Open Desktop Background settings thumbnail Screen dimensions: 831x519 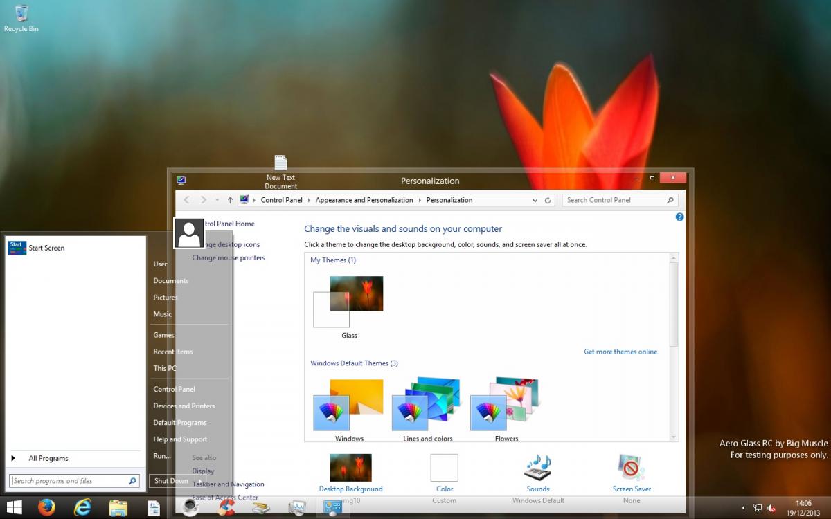coord(350,467)
